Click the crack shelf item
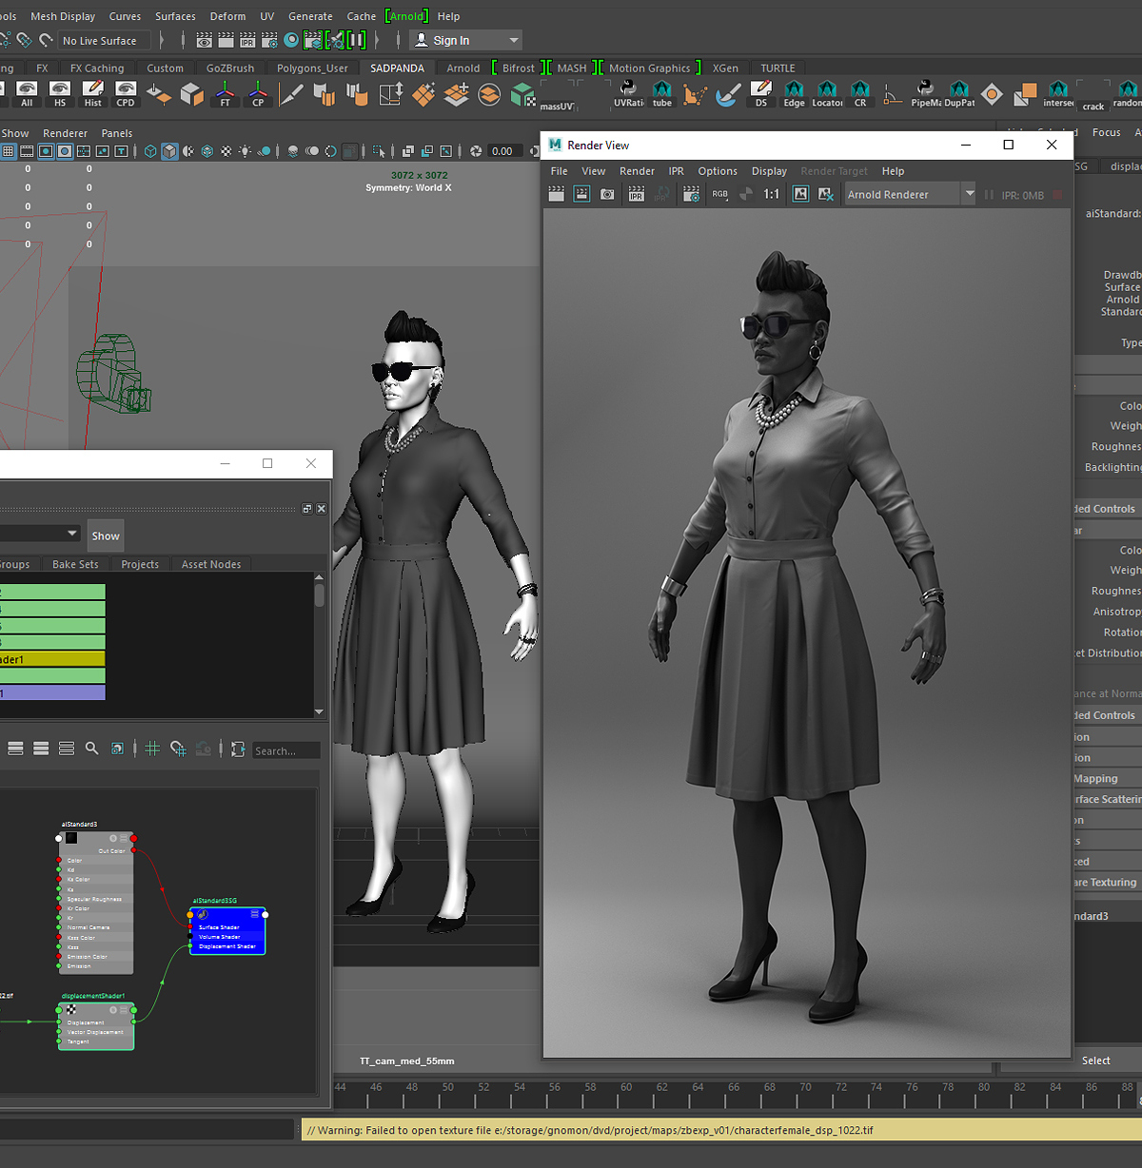Screen dimensions: 1142x1168 (x=1093, y=96)
